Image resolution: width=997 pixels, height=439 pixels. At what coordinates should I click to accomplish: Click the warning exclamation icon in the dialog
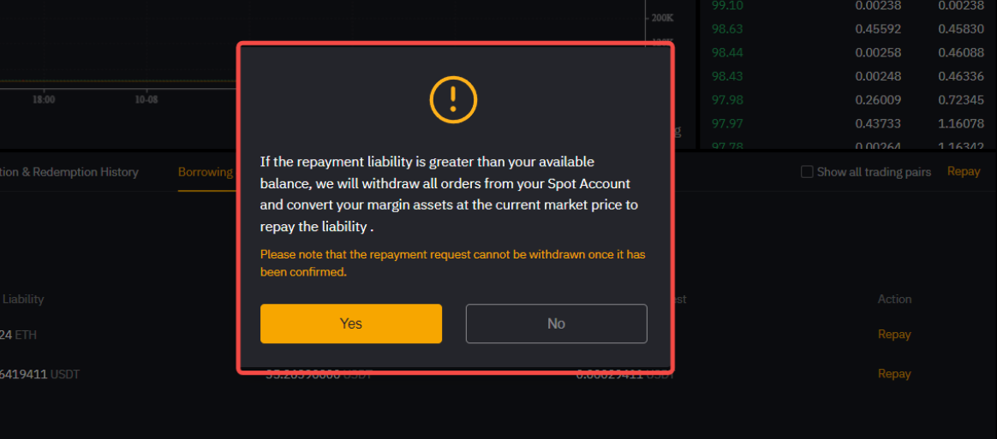[452, 100]
